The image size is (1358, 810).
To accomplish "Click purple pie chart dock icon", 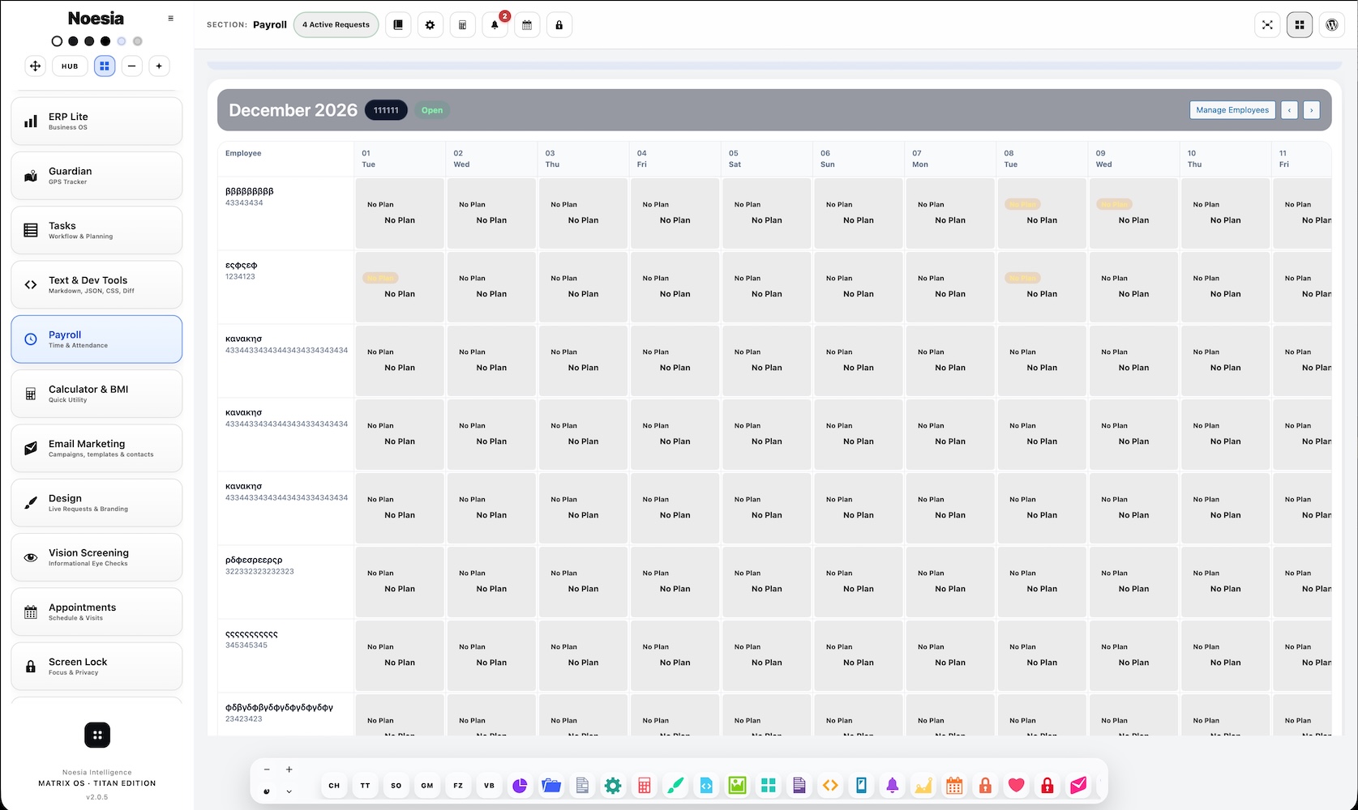I will (x=520, y=785).
